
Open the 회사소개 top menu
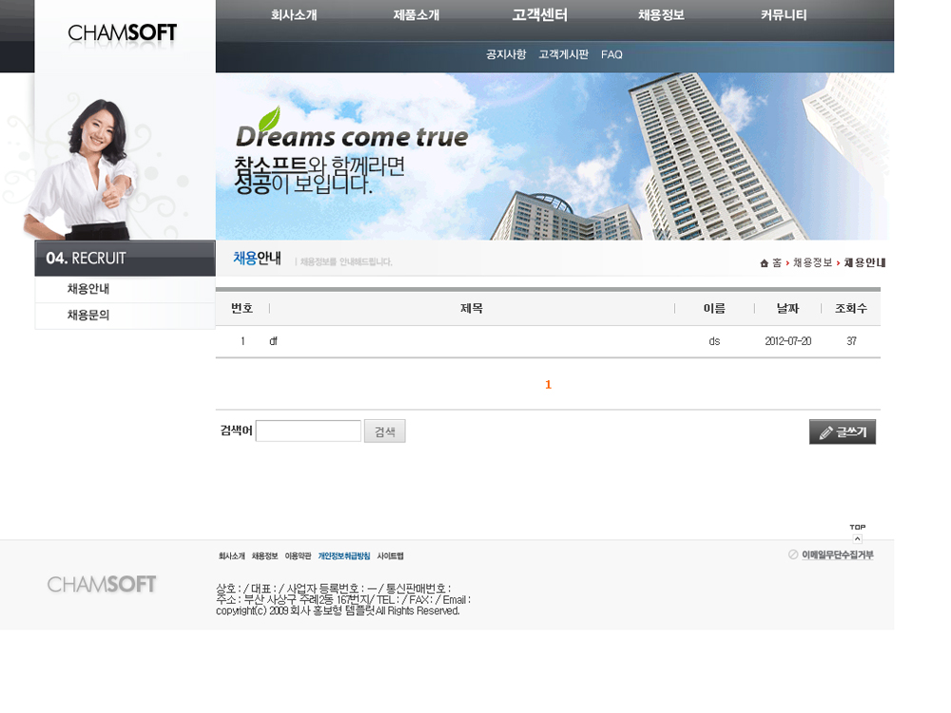293,15
